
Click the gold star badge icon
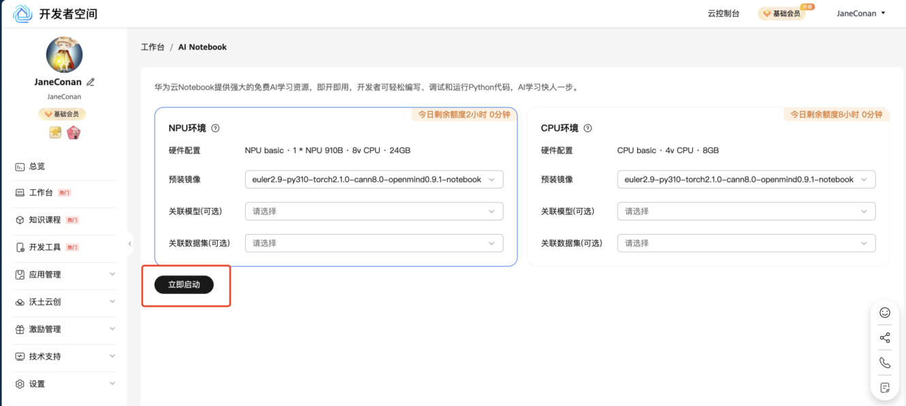pyautogui.click(x=55, y=133)
